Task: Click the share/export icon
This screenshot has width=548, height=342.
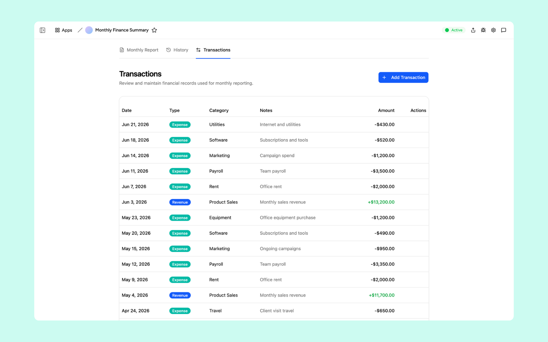Action: tap(473, 30)
